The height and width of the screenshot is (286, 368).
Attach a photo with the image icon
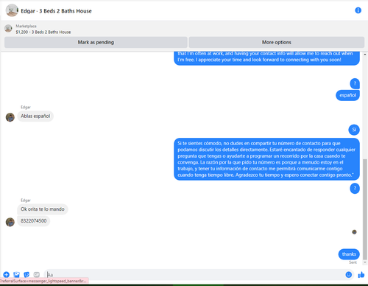16,274
